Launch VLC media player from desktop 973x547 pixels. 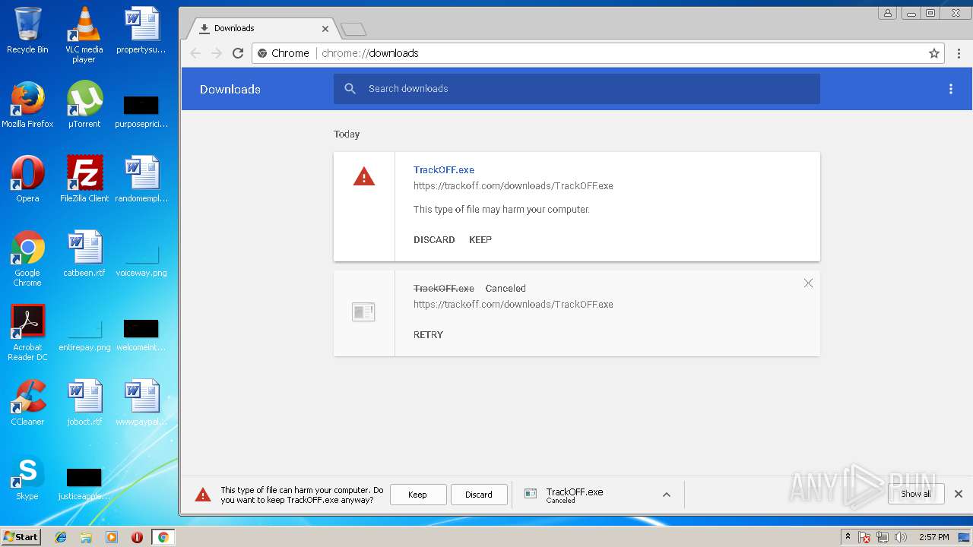84,34
